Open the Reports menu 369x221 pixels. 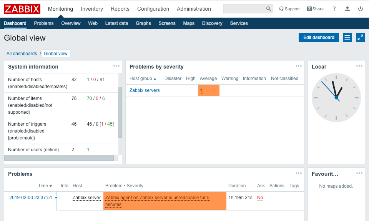120,9
